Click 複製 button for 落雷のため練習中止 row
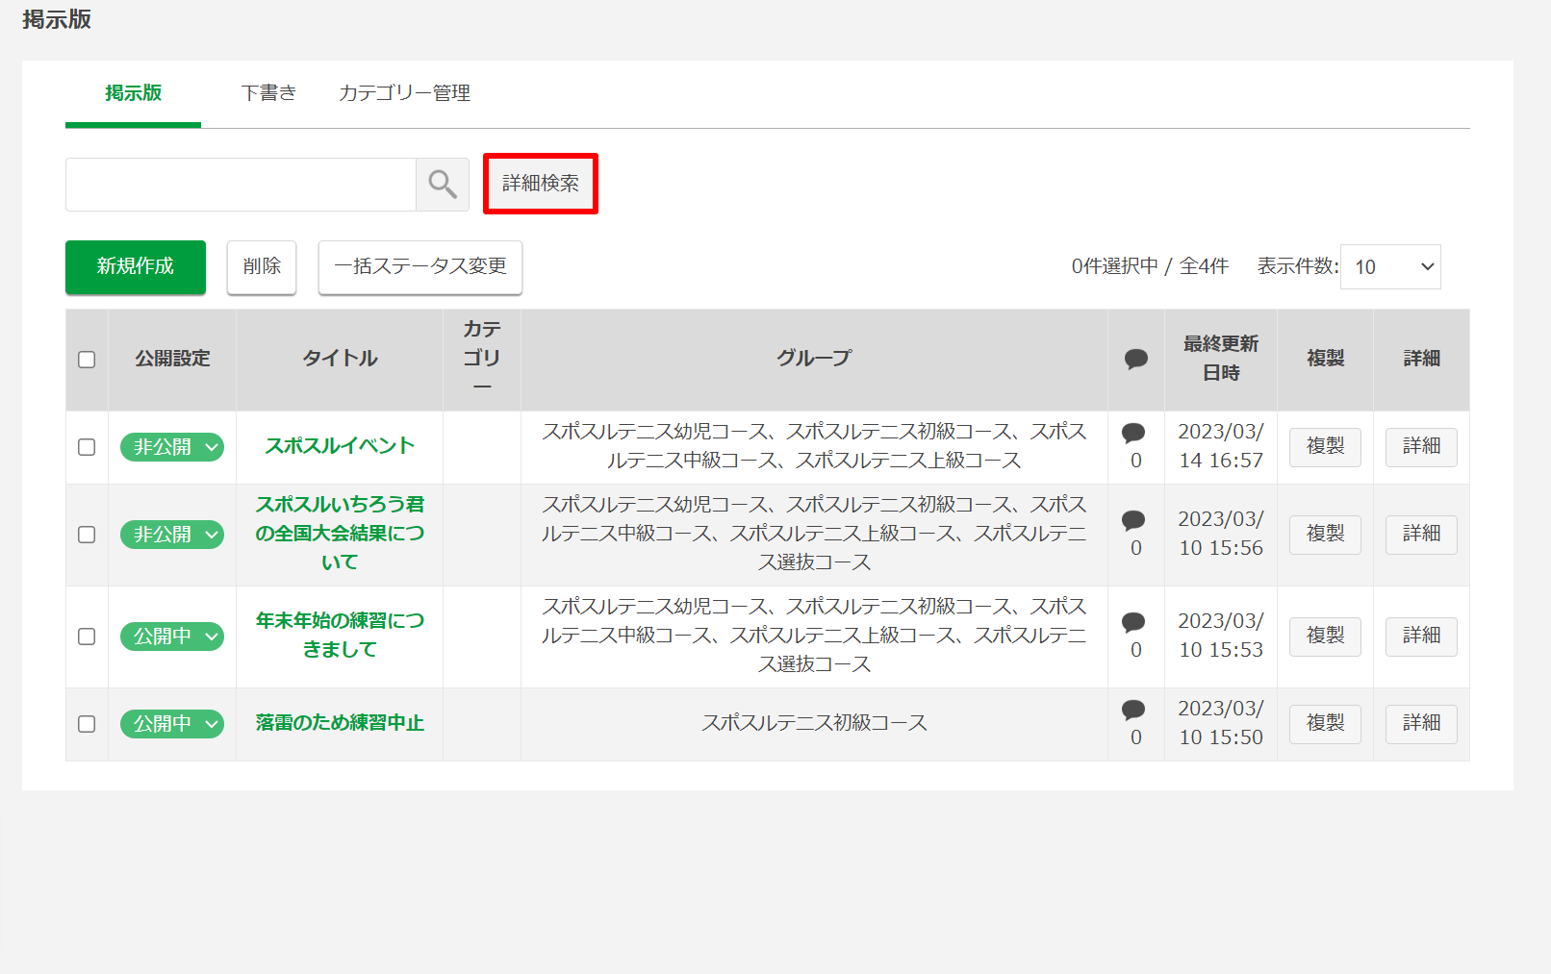Image resolution: width=1551 pixels, height=974 pixels. click(x=1325, y=723)
